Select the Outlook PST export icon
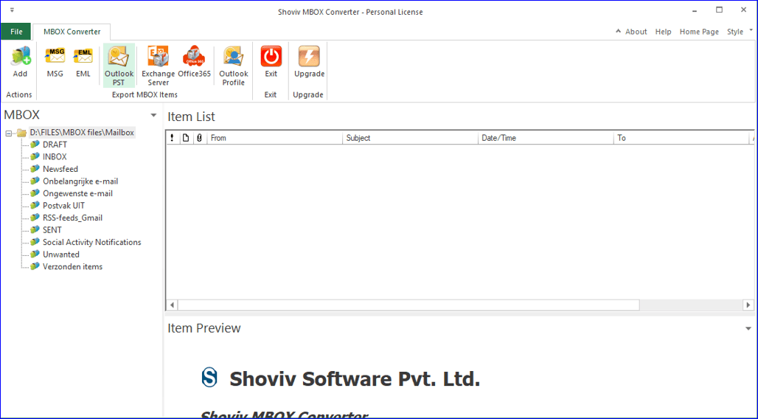The image size is (758, 419). 119,56
